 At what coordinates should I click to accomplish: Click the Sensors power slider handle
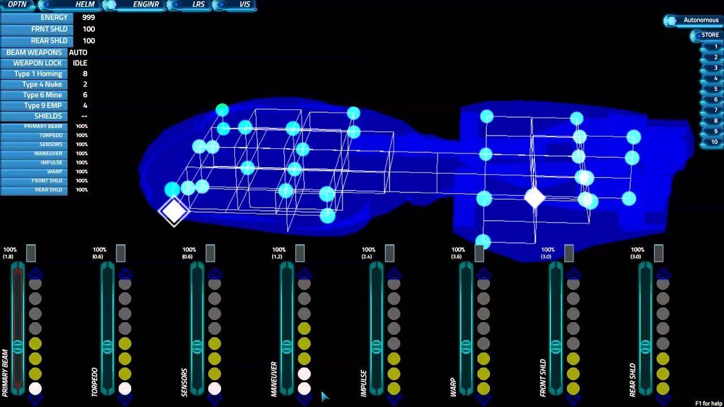(x=197, y=346)
